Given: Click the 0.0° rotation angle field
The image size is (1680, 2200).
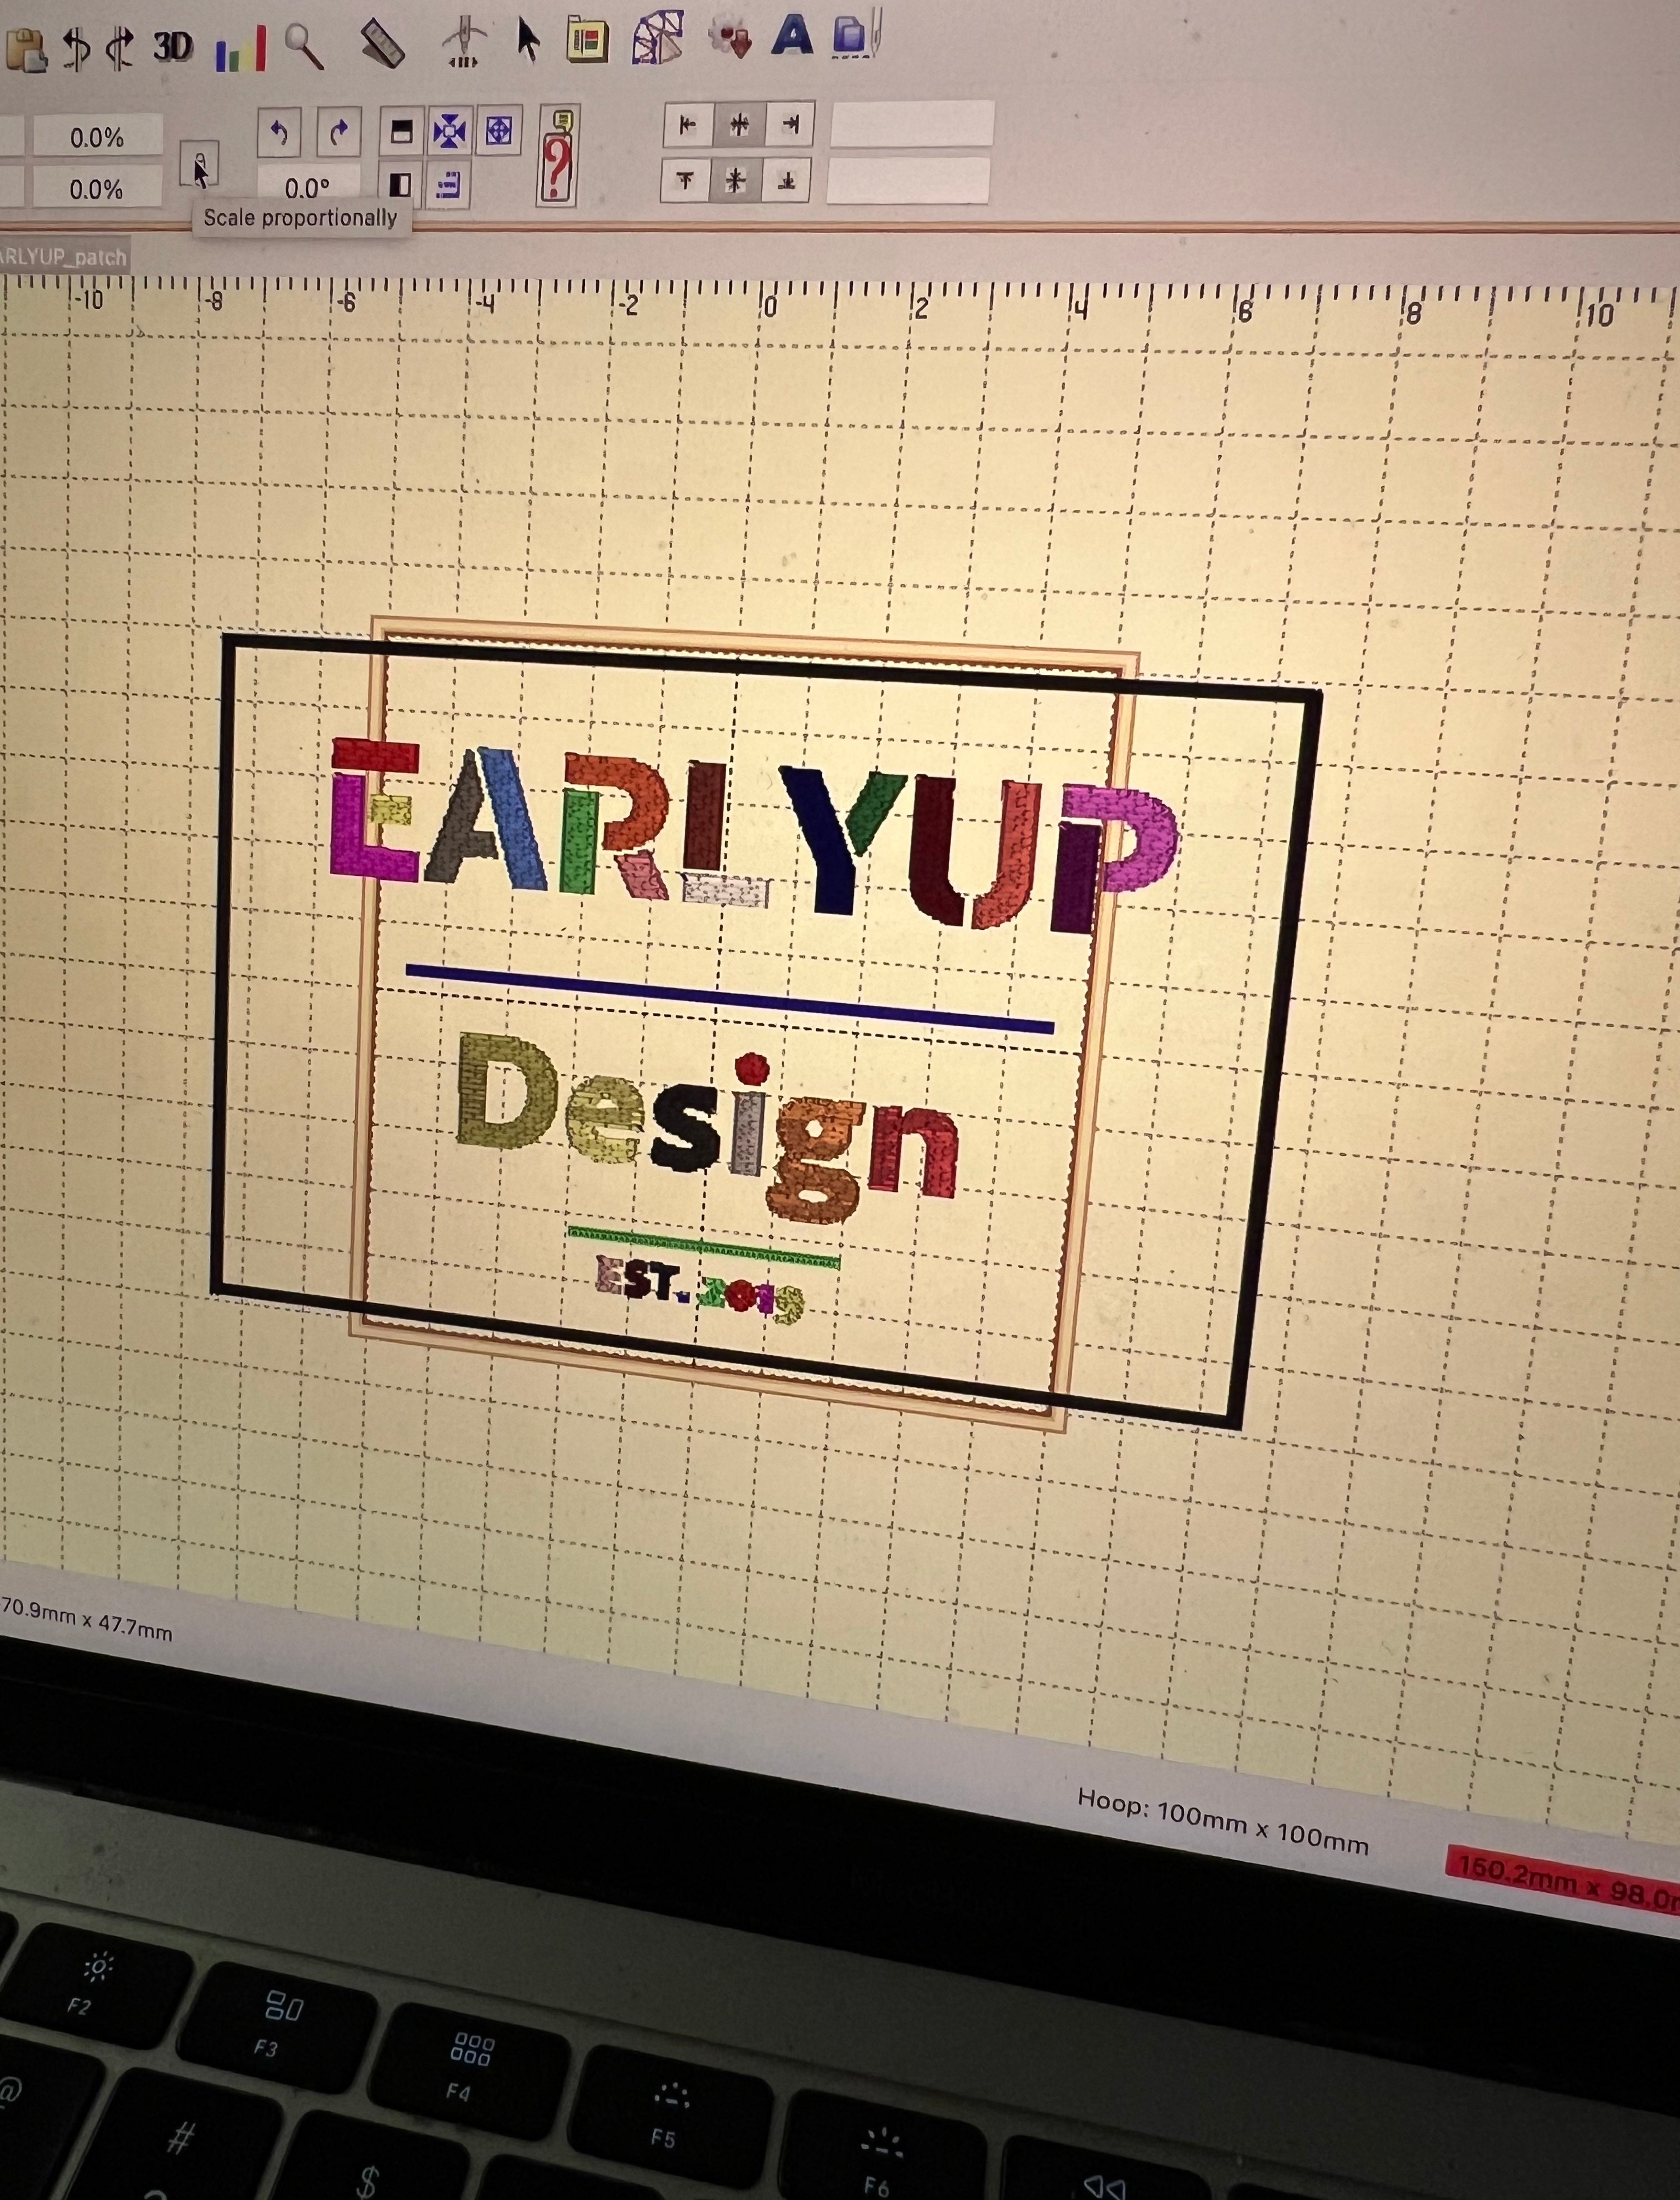Looking at the screenshot, I should [307, 186].
